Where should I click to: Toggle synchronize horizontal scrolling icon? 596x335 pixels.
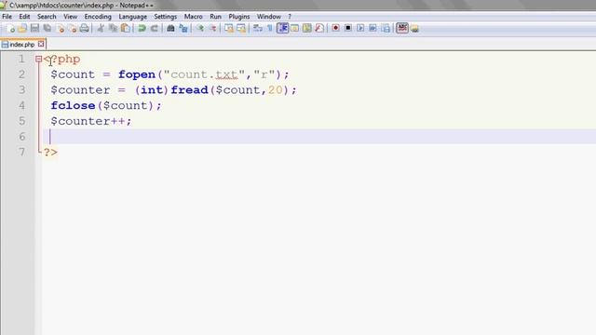pyautogui.click(x=241, y=28)
